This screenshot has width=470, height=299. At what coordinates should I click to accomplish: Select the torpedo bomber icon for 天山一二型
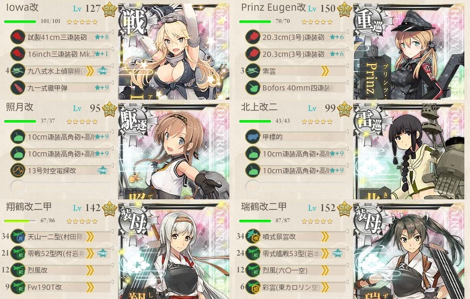(18, 236)
